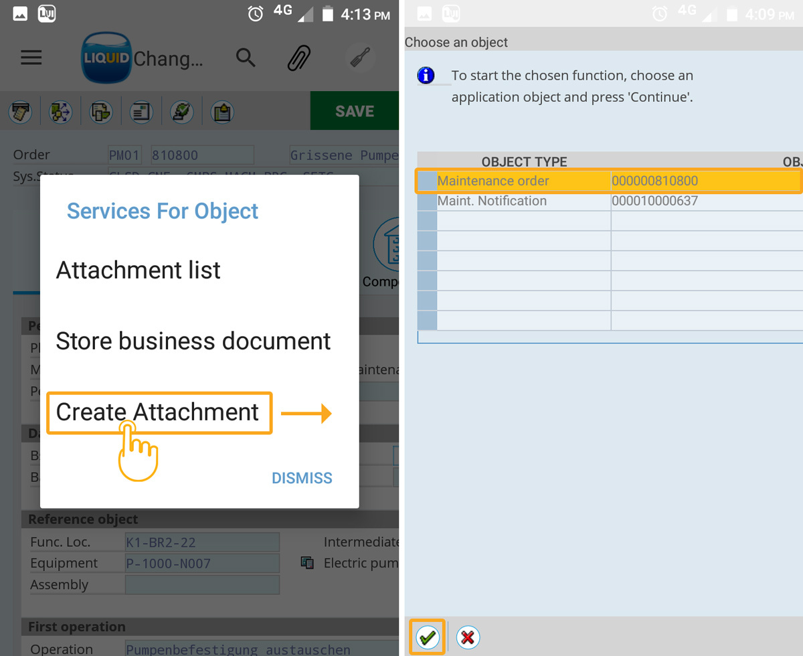The image size is (803, 656).
Task: Select Store business document option
Action: tap(193, 341)
